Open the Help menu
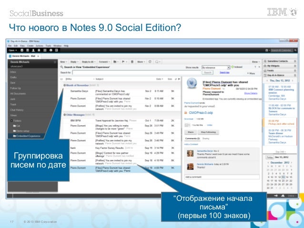304x228 pixels. (66, 46)
